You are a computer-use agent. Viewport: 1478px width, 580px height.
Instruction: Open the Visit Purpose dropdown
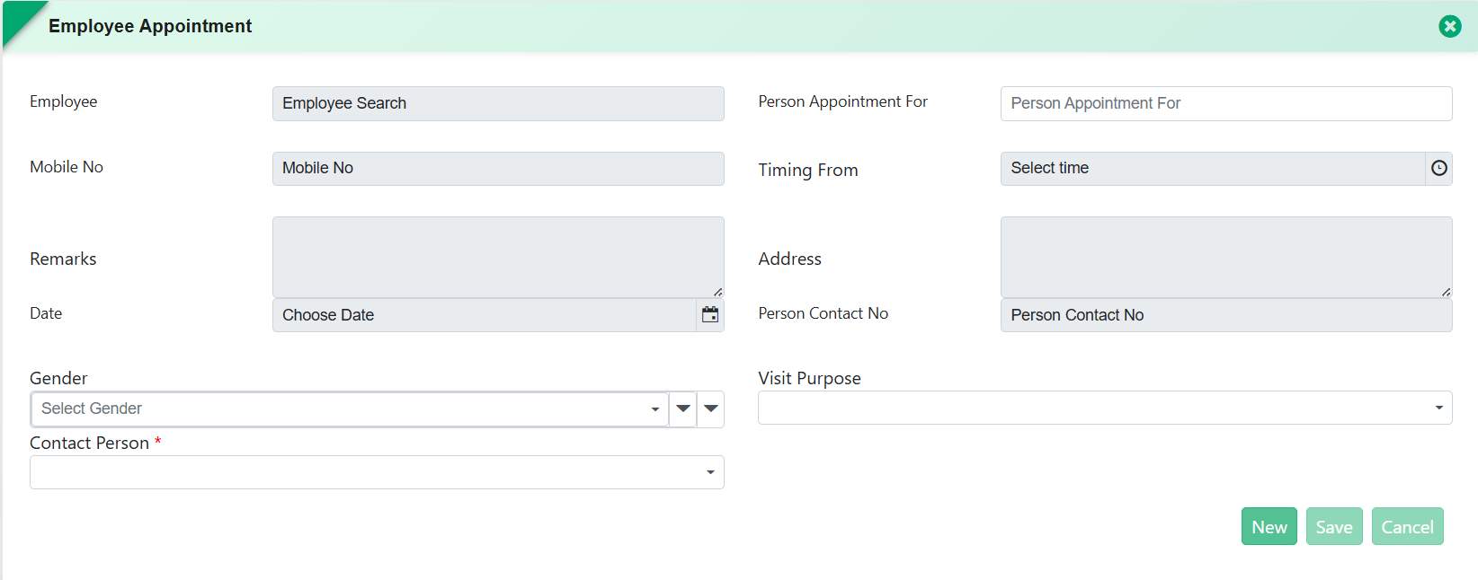(x=1104, y=408)
